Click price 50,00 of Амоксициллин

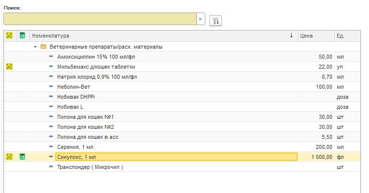tap(325, 57)
